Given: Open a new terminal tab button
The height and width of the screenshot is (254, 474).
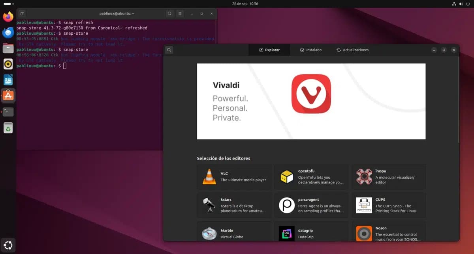Looking at the screenshot, I should coord(22,13).
